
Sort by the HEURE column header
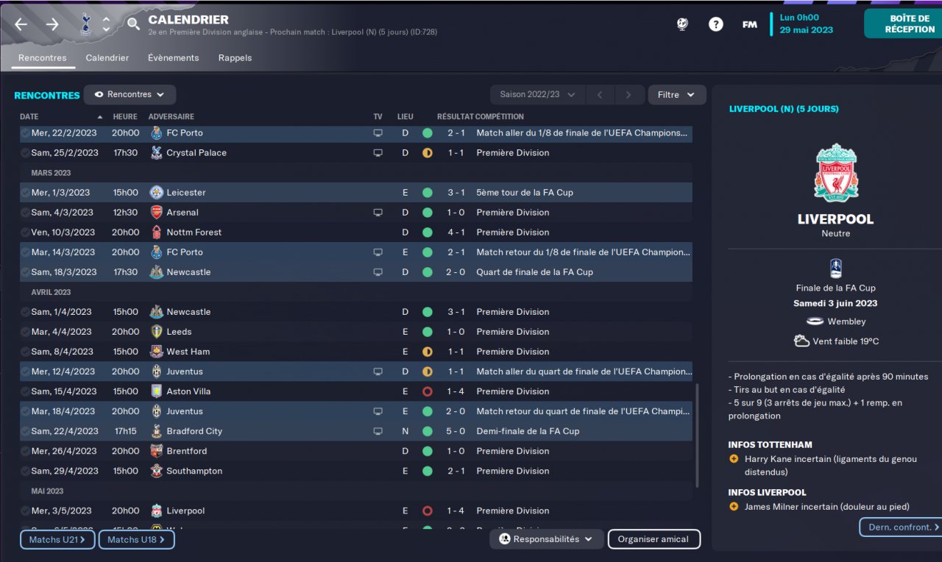click(x=125, y=117)
